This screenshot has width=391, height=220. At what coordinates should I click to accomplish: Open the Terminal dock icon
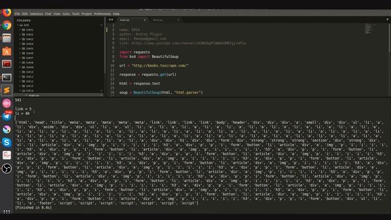(7, 78)
